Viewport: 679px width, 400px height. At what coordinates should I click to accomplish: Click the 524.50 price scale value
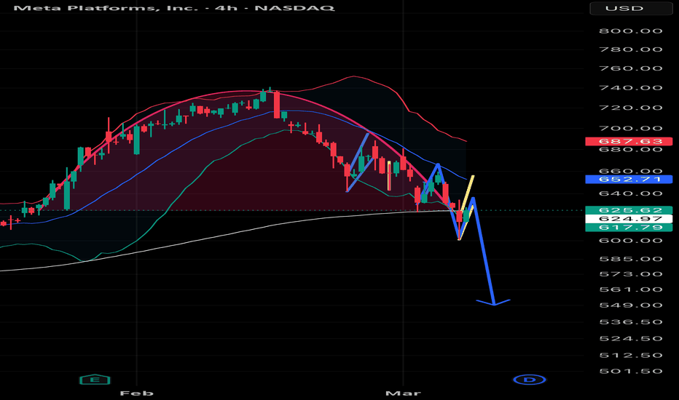(x=630, y=339)
